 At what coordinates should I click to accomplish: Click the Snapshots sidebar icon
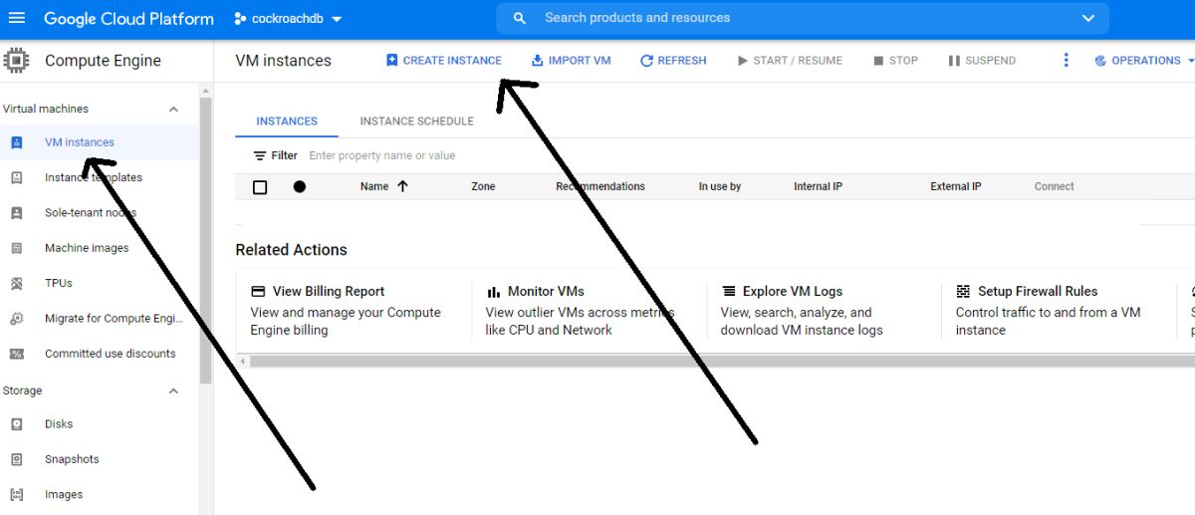16,459
